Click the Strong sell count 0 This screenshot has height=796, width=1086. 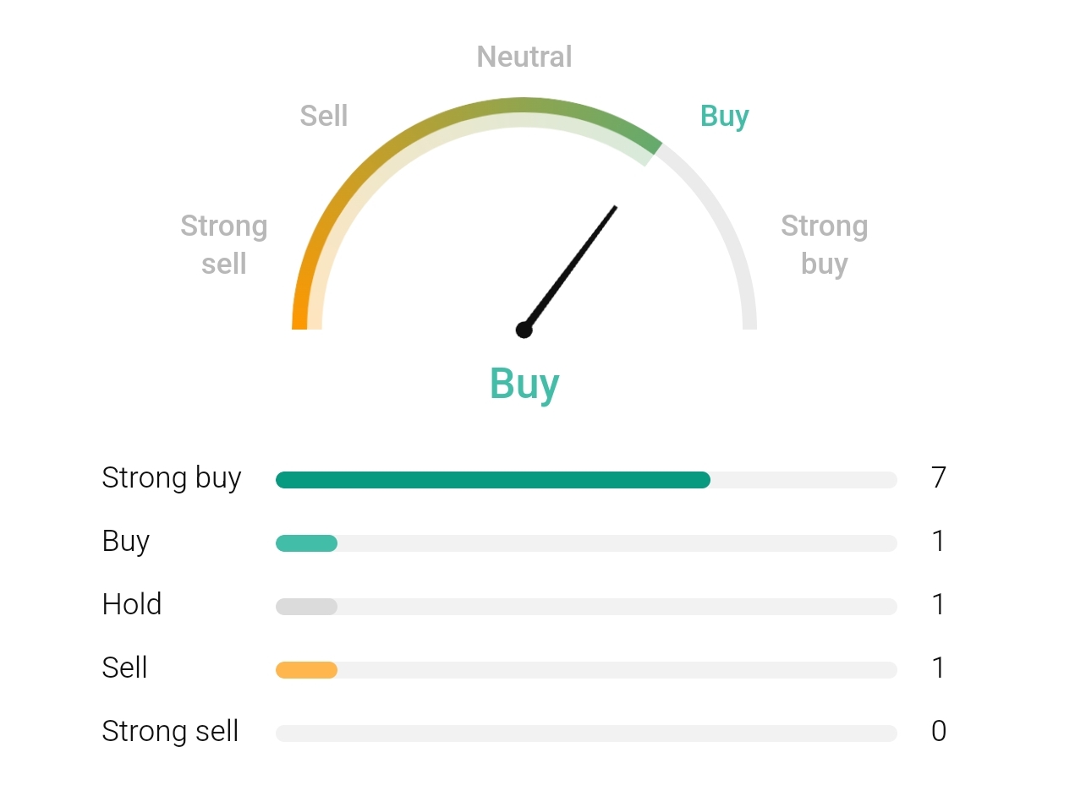click(x=938, y=731)
